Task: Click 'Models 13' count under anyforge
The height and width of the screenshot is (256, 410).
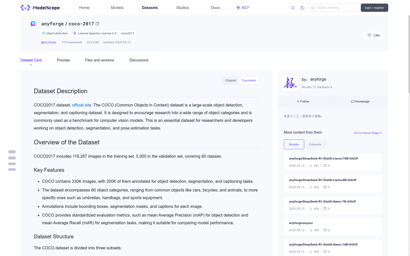Action: (309, 87)
